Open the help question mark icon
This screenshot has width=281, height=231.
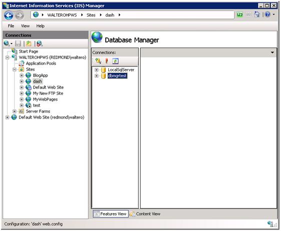click(x=267, y=14)
